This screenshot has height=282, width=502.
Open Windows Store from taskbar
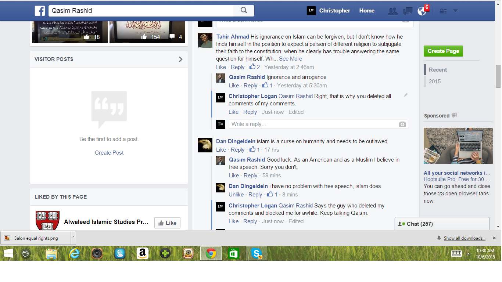point(234,253)
